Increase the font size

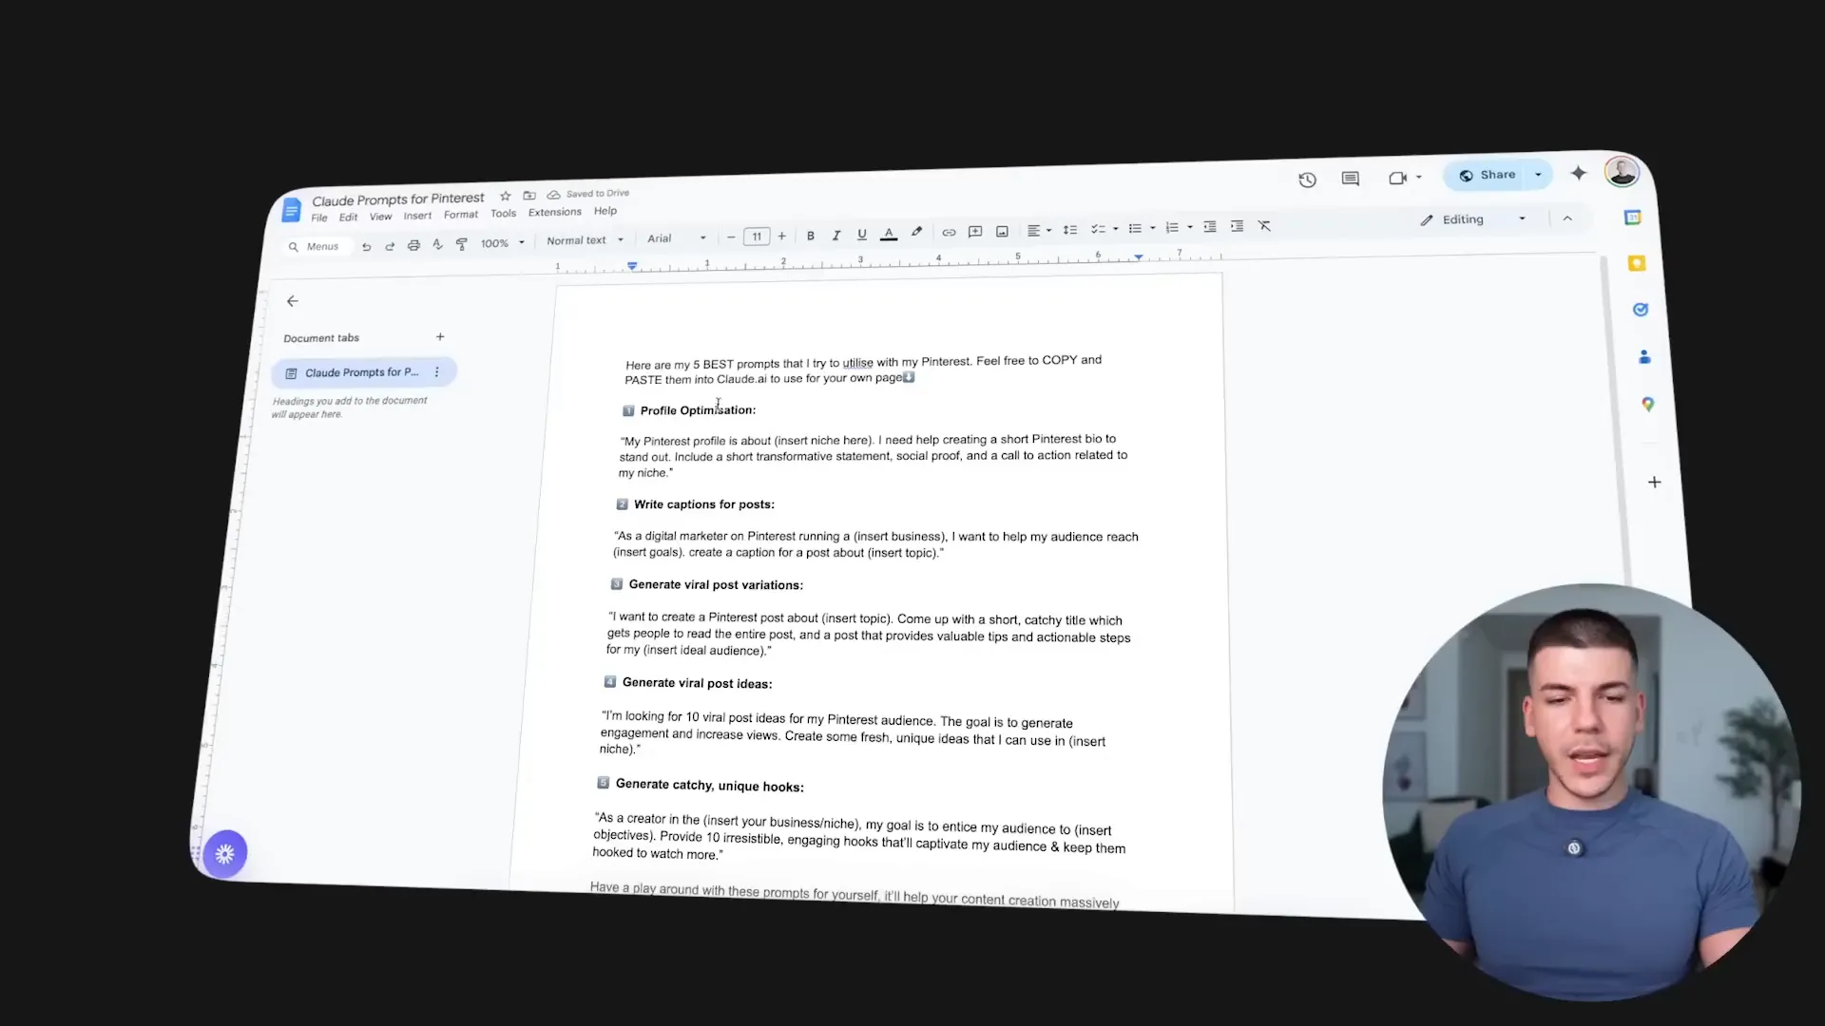(x=782, y=236)
